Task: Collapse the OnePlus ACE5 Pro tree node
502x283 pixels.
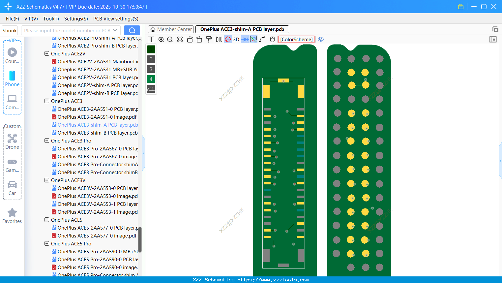Action: tap(47, 243)
